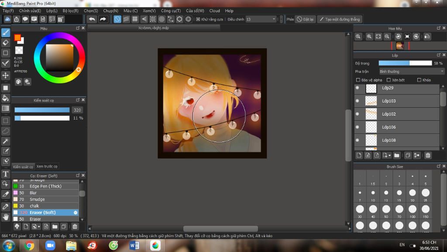
Task: Turn snap off with the blue icon
Action: click(x=117, y=19)
